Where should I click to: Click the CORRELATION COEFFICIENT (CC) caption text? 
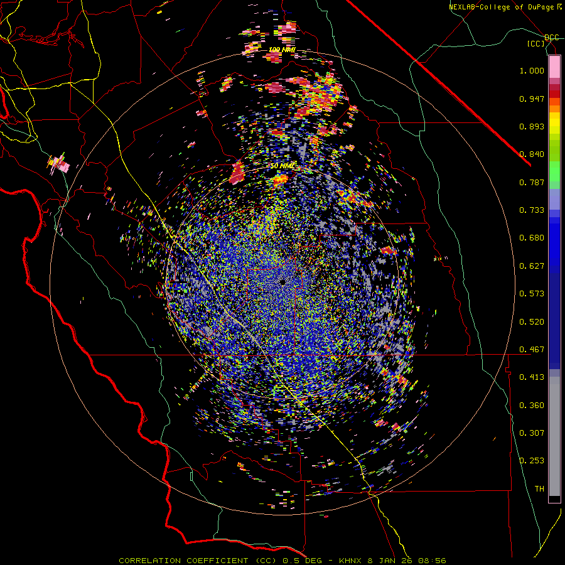pos(198,561)
